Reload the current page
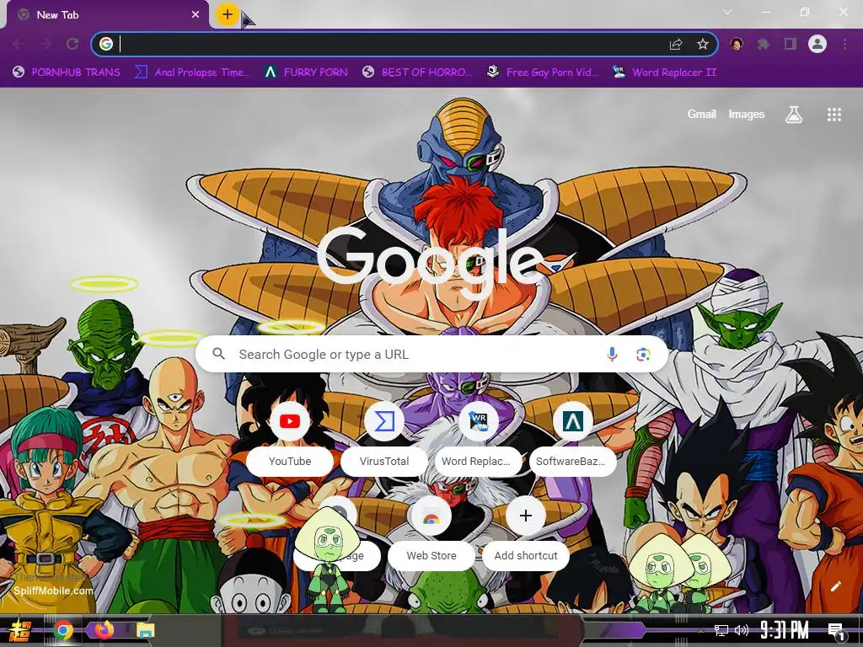 point(72,44)
